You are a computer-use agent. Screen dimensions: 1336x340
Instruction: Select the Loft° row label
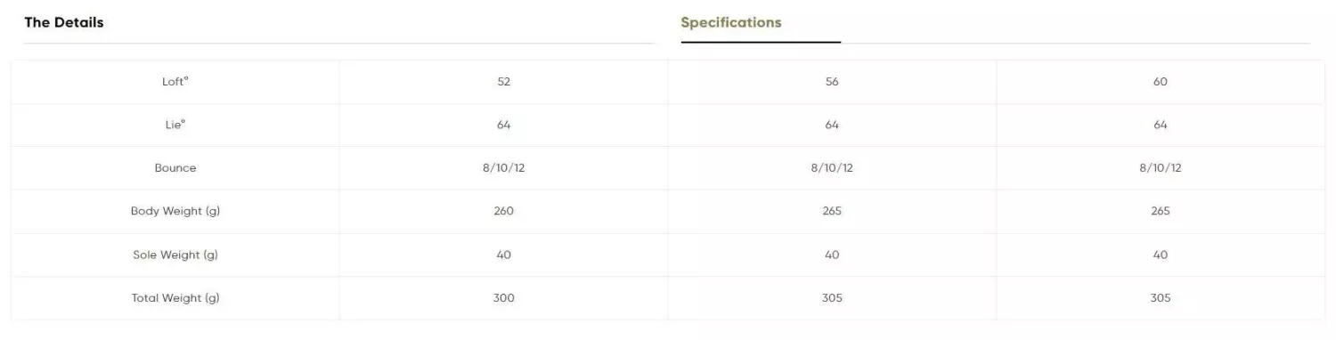pos(175,81)
